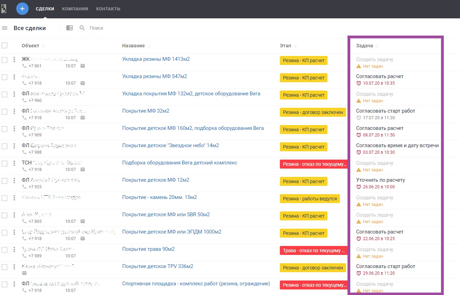Select checkbox for Покрытие трава 90м2 row
Screen dimensions: 460x295
[4, 250]
